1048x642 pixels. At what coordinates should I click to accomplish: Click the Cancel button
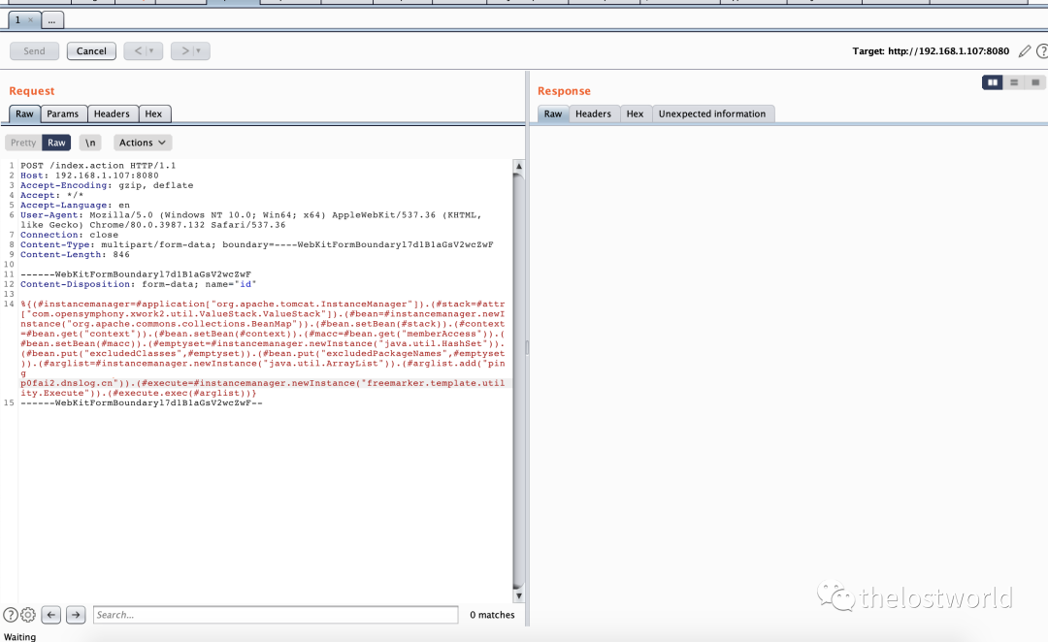tap(91, 50)
